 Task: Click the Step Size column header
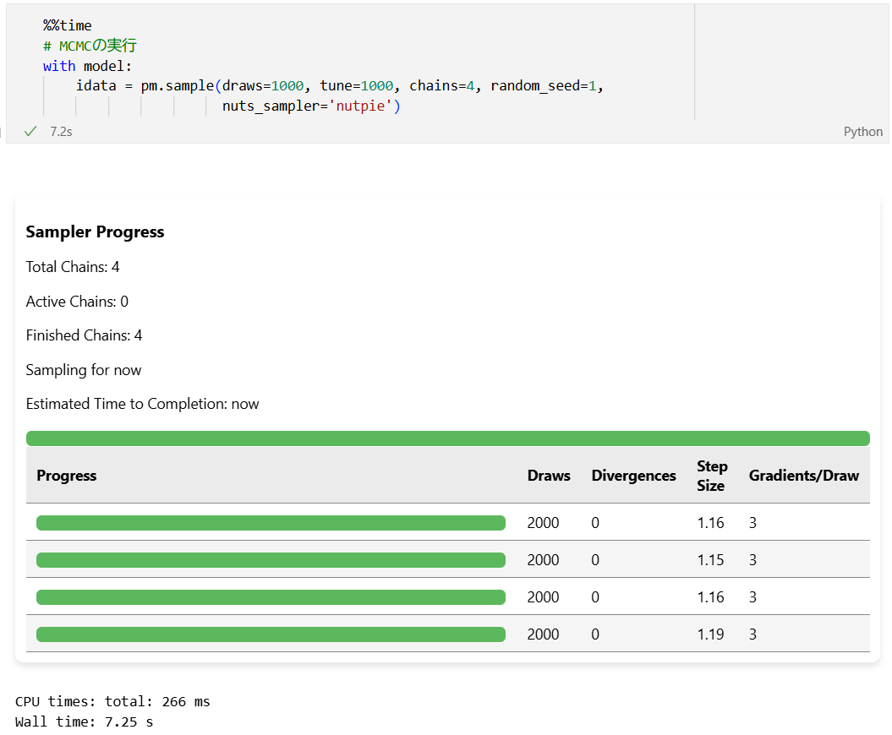(712, 476)
